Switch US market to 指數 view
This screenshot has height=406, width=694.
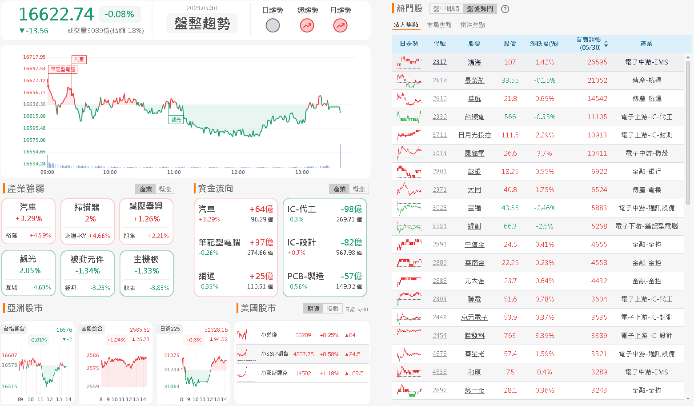point(333,309)
